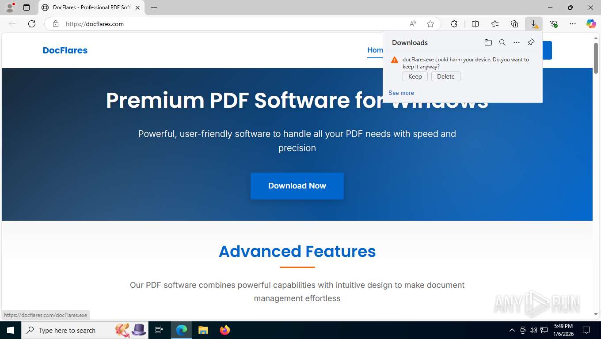Enable Read aloud in address bar
This screenshot has height=339, width=601.
(413, 24)
